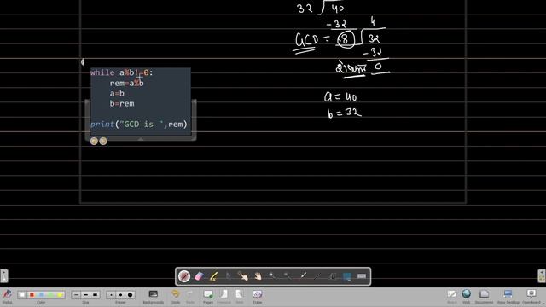Click the handwritten 'b = 32' text
Viewport: 546px width, 307px height.
tap(344, 113)
